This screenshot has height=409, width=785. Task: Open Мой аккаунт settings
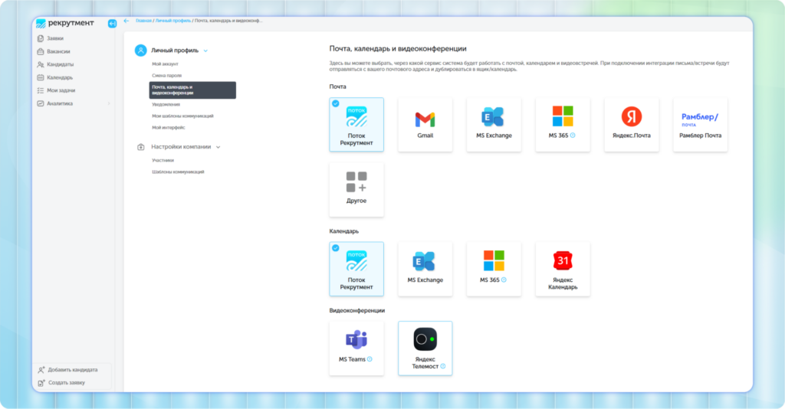tap(166, 64)
